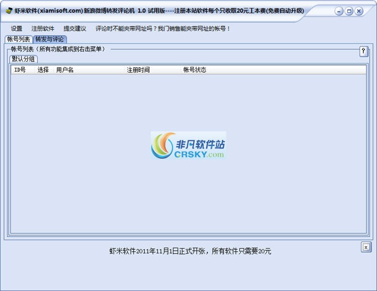Sort by the ID号 column header
The image size is (377, 291).
click(x=23, y=70)
